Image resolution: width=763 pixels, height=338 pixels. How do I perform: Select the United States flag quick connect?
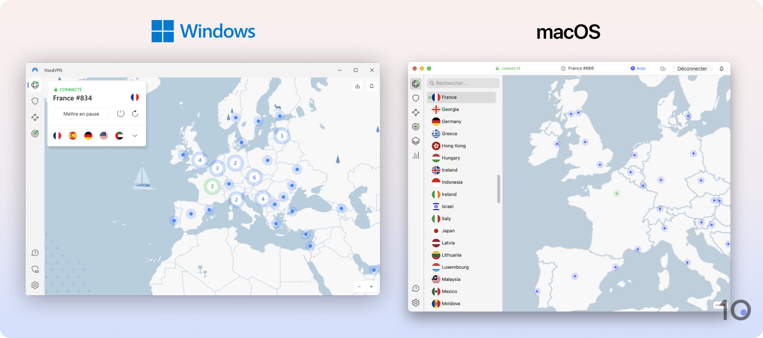[x=104, y=135]
